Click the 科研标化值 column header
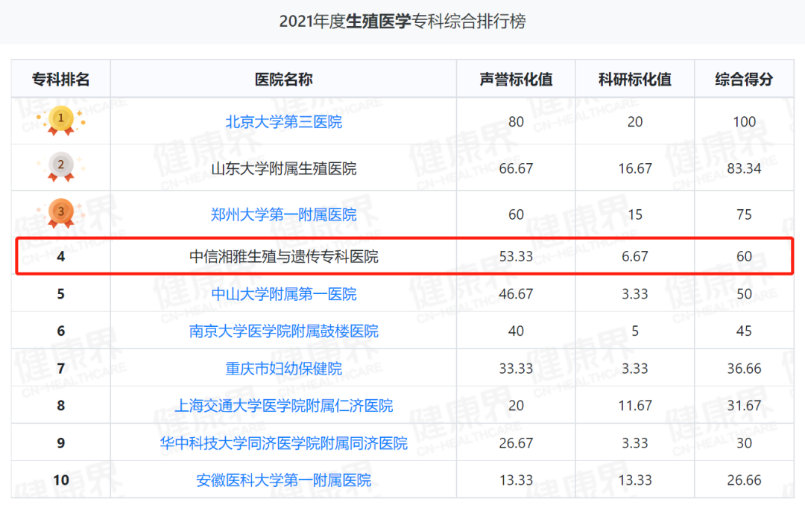805x516 pixels. (635, 80)
